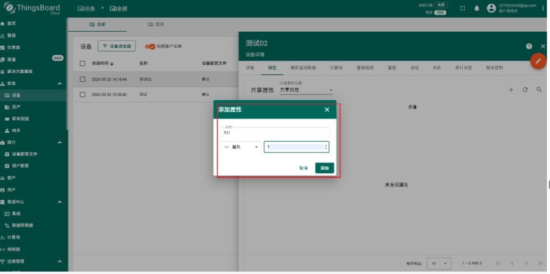The image size is (550, 274).
Task: Click the fullscreen icon in top bar
Action: pos(462,9)
